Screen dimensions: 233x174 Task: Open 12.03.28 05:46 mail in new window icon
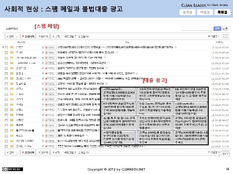coord(116,53)
